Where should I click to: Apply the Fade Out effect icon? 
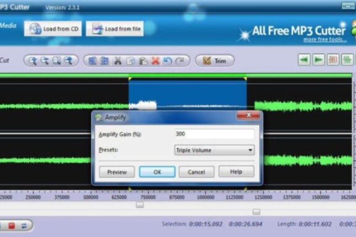(x=318, y=60)
